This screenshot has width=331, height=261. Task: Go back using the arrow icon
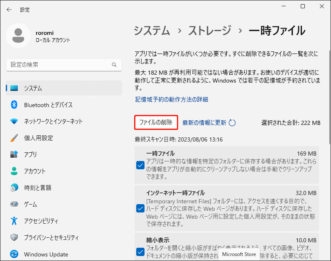(9, 10)
